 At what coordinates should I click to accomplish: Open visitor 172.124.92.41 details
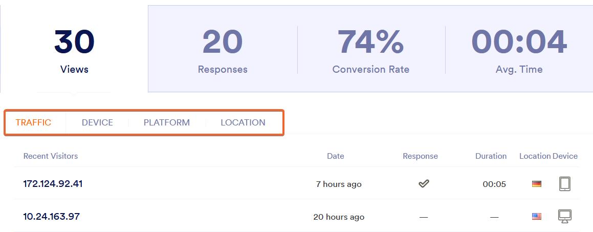click(53, 184)
